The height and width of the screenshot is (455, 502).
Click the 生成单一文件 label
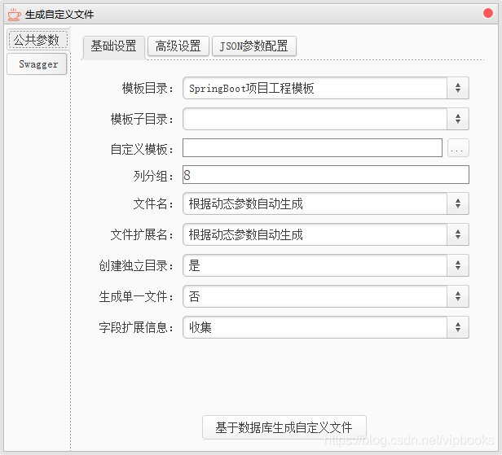[136, 297]
